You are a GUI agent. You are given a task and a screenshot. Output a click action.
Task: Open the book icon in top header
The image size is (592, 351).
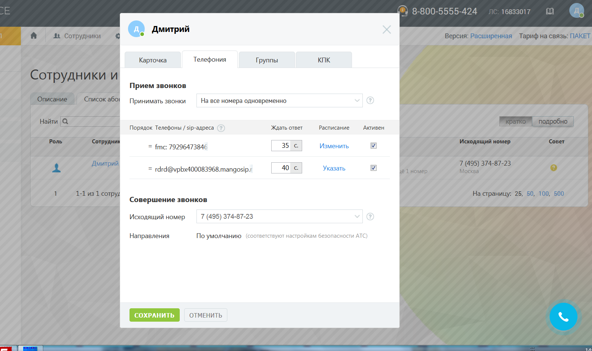click(550, 12)
